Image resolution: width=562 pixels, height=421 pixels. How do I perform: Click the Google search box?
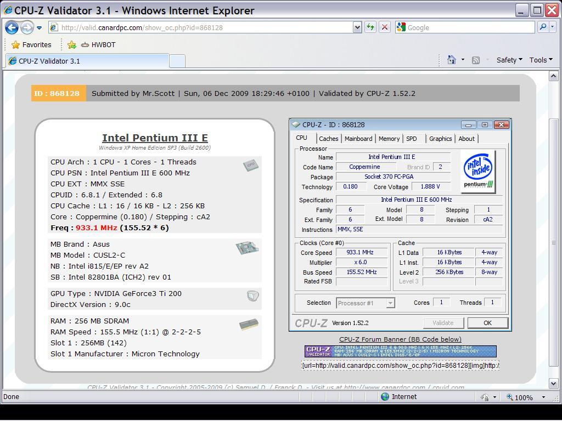tap(465, 27)
